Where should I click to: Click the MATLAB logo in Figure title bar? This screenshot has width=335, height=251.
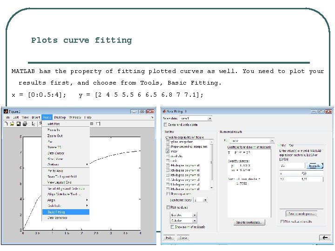point(6,112)
